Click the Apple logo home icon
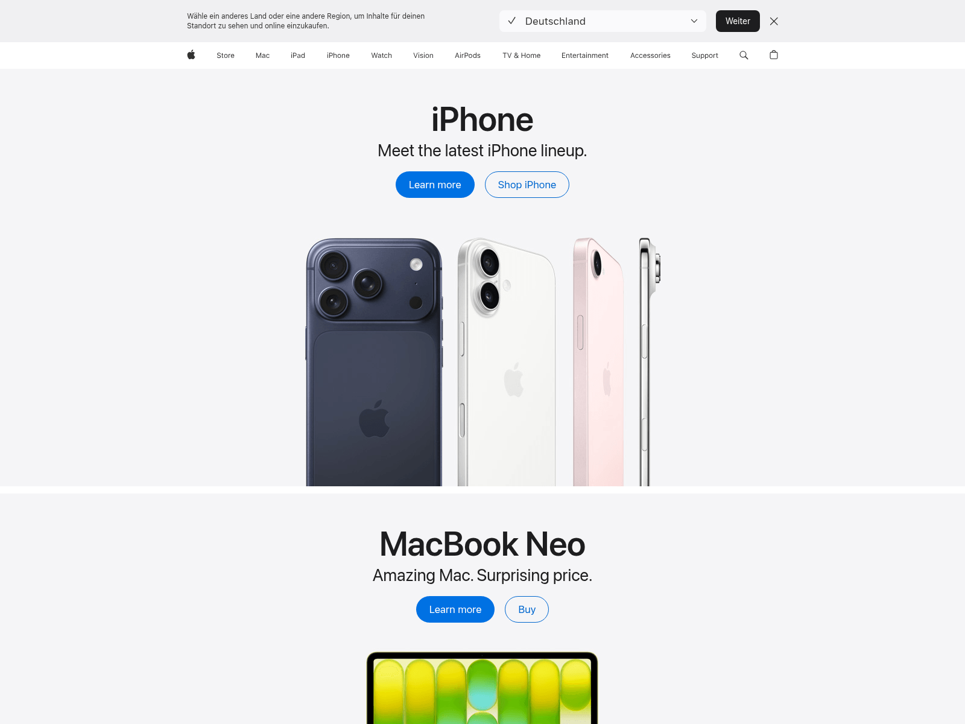 click(x=191, y=55)
